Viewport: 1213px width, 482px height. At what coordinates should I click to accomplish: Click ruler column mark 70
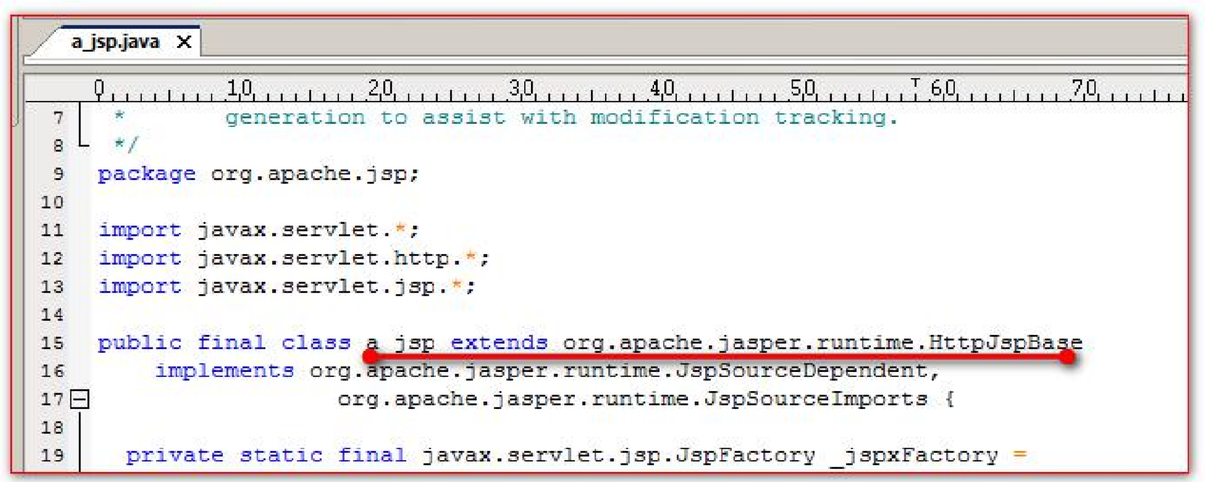pyautogui.click(x=1084, y=88)
